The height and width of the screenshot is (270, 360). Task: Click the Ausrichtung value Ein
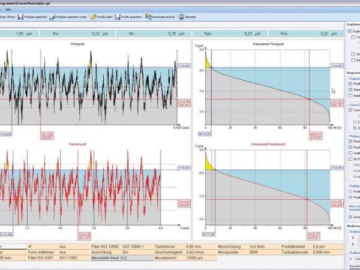pos(125,253)
